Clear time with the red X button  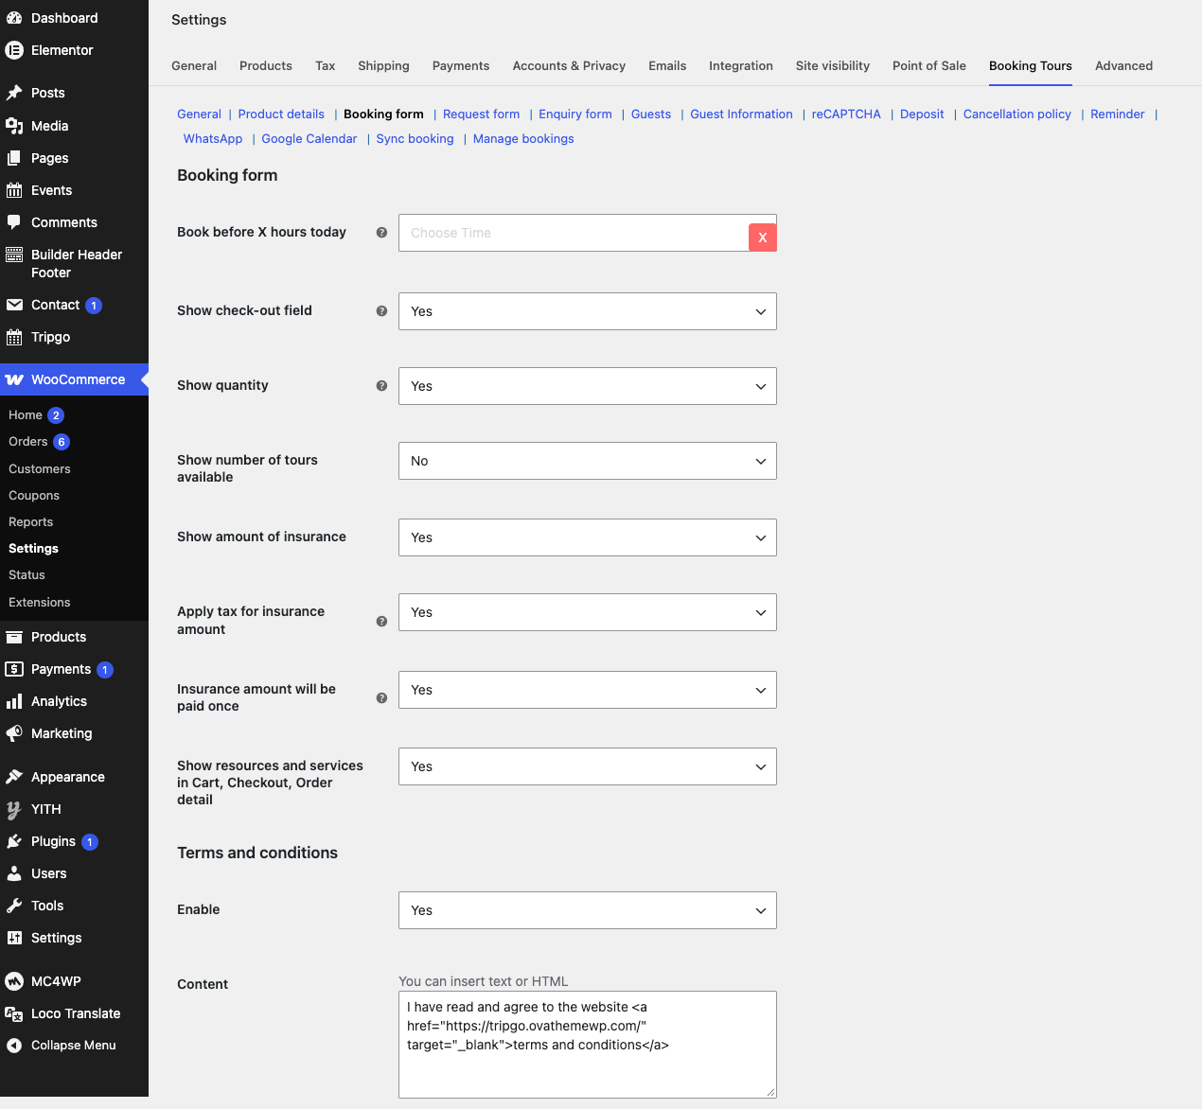(x=763, y=238)
